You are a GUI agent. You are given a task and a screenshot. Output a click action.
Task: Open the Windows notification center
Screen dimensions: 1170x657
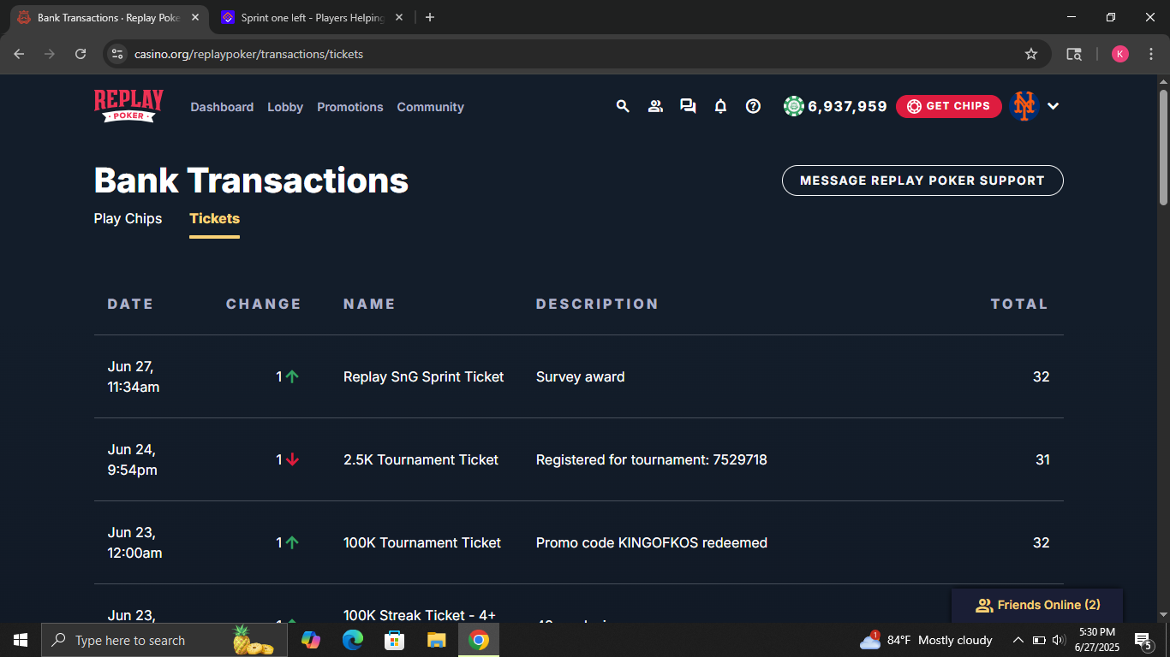coord(1143,640)
